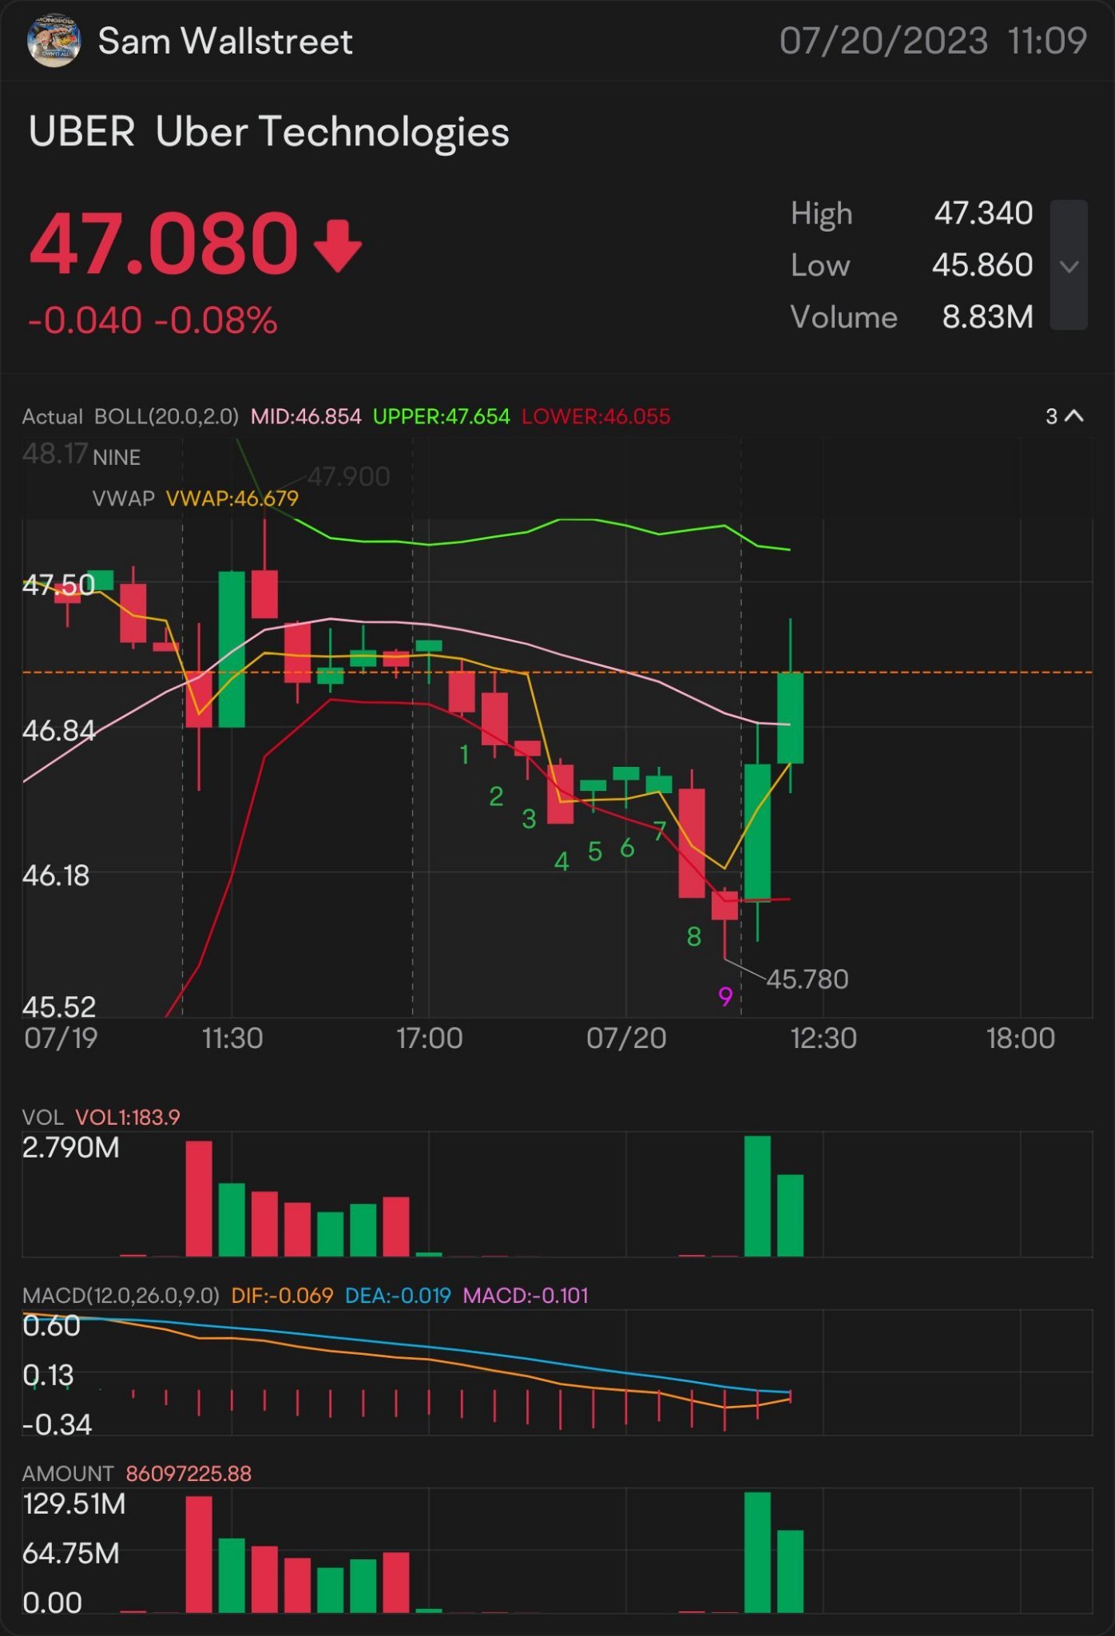This screenshot has width=1115, height=1636.
Task: Tap the 46.18 price axis label
Action: click(x=56, y=876)
